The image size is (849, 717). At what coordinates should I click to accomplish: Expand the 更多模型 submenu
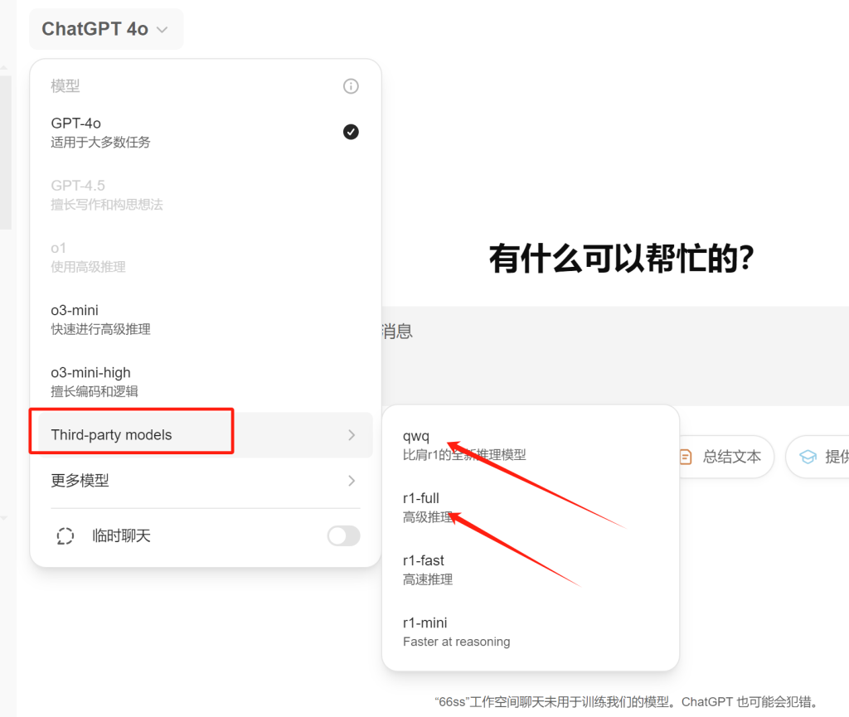click(x=206, y=481)
